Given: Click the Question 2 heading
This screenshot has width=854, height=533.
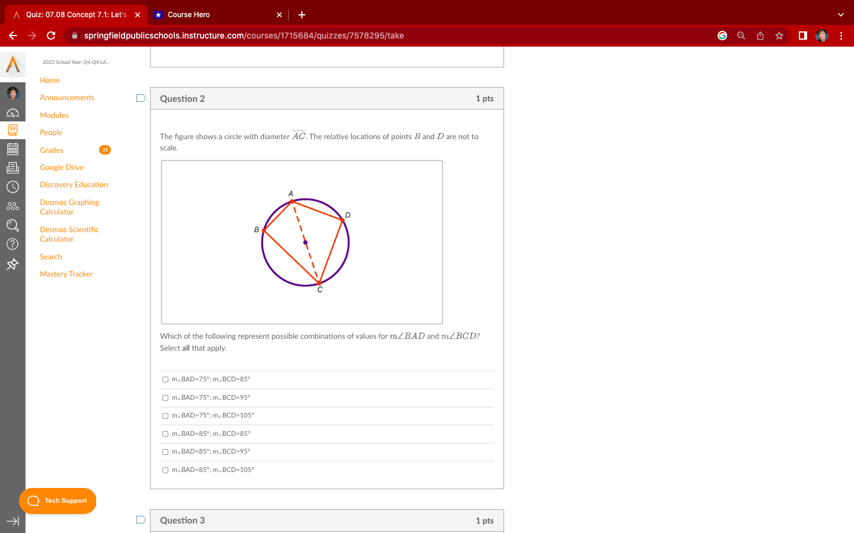Looking at the screenshot, I should pyautogui.click(x=183, y=99).
